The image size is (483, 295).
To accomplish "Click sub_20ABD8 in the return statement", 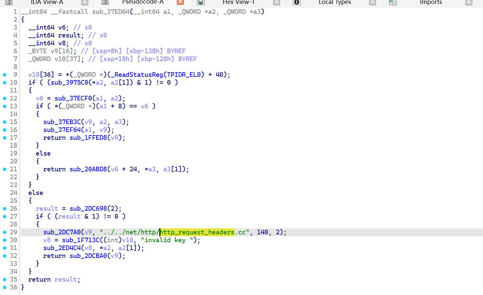I will (88, 169).
